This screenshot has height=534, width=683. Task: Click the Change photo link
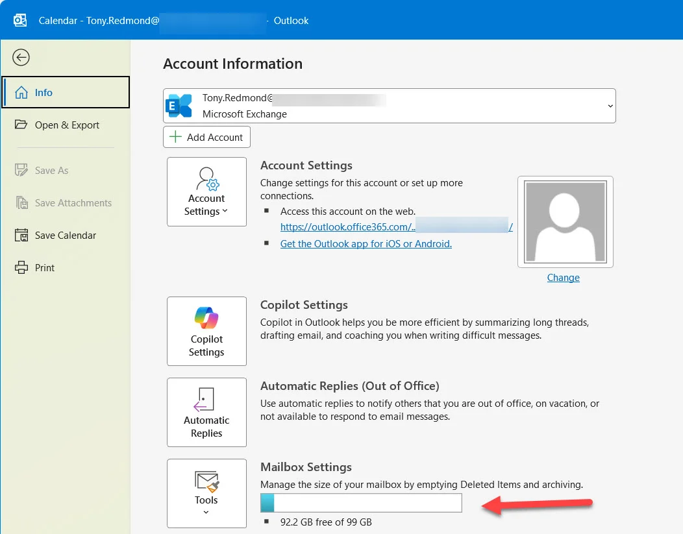563,278
